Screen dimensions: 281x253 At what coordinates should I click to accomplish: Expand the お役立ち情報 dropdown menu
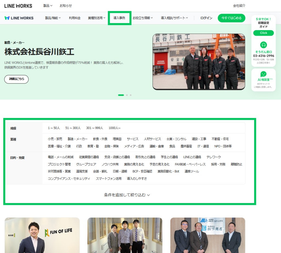[143, 18]
